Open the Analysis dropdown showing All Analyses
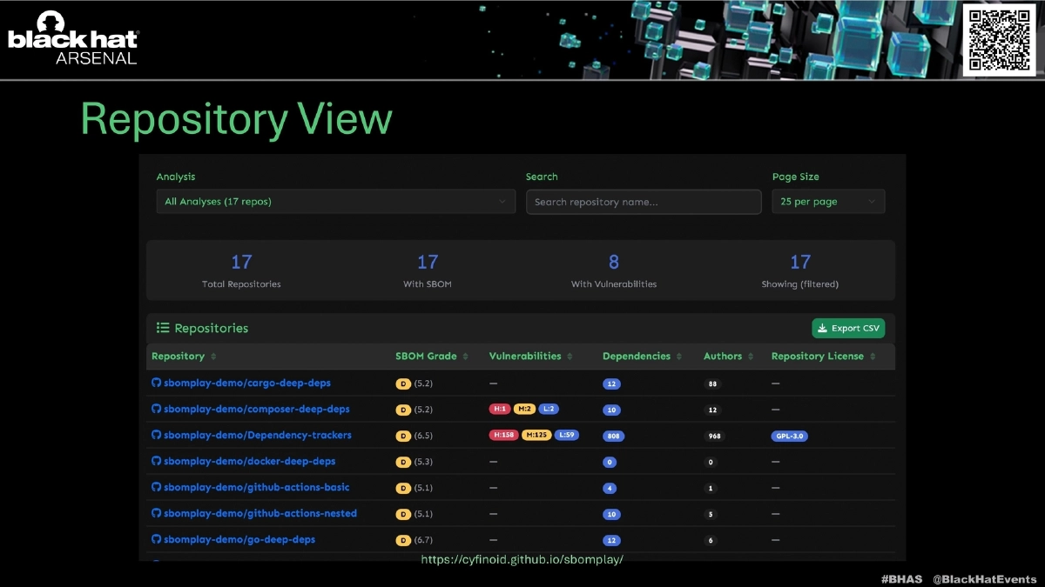1045x587 pixels. [335, 202]
